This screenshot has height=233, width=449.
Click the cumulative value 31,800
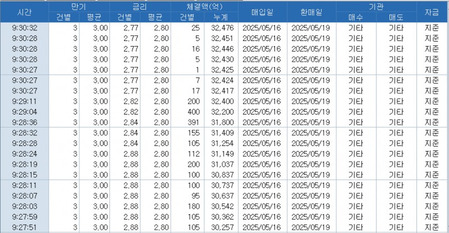pyautogui.click(x=222, y=122)
